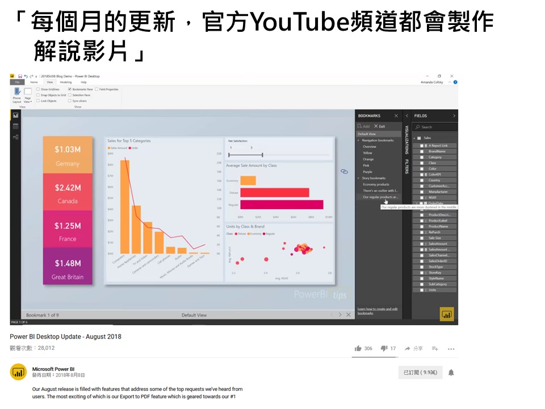This screenshot has width=545, height=409.
Task: Close the Bookmarks pane with X
Action: (396, 115)
